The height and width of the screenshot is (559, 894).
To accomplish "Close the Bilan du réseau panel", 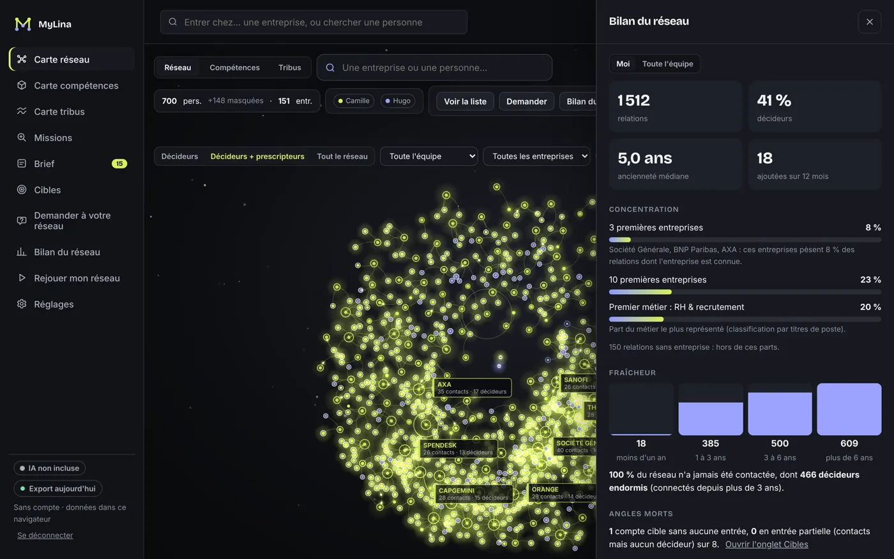I will 869,22.
